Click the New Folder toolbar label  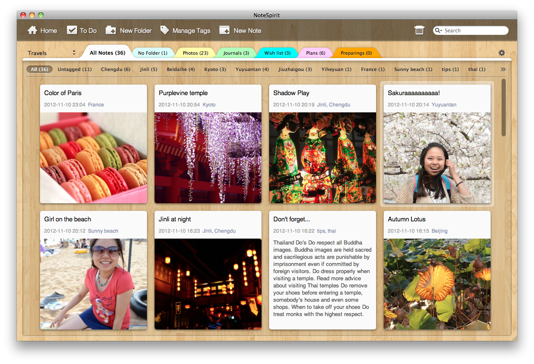(136, 31)
